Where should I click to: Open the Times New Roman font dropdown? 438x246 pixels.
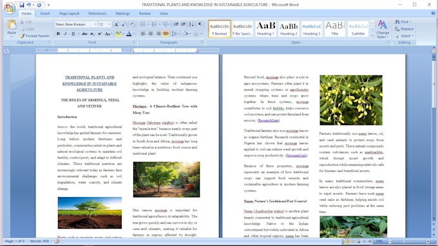(76, 24)
